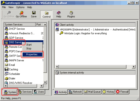Click the 'Caching' label
The image size is (140, 101).
14,69
